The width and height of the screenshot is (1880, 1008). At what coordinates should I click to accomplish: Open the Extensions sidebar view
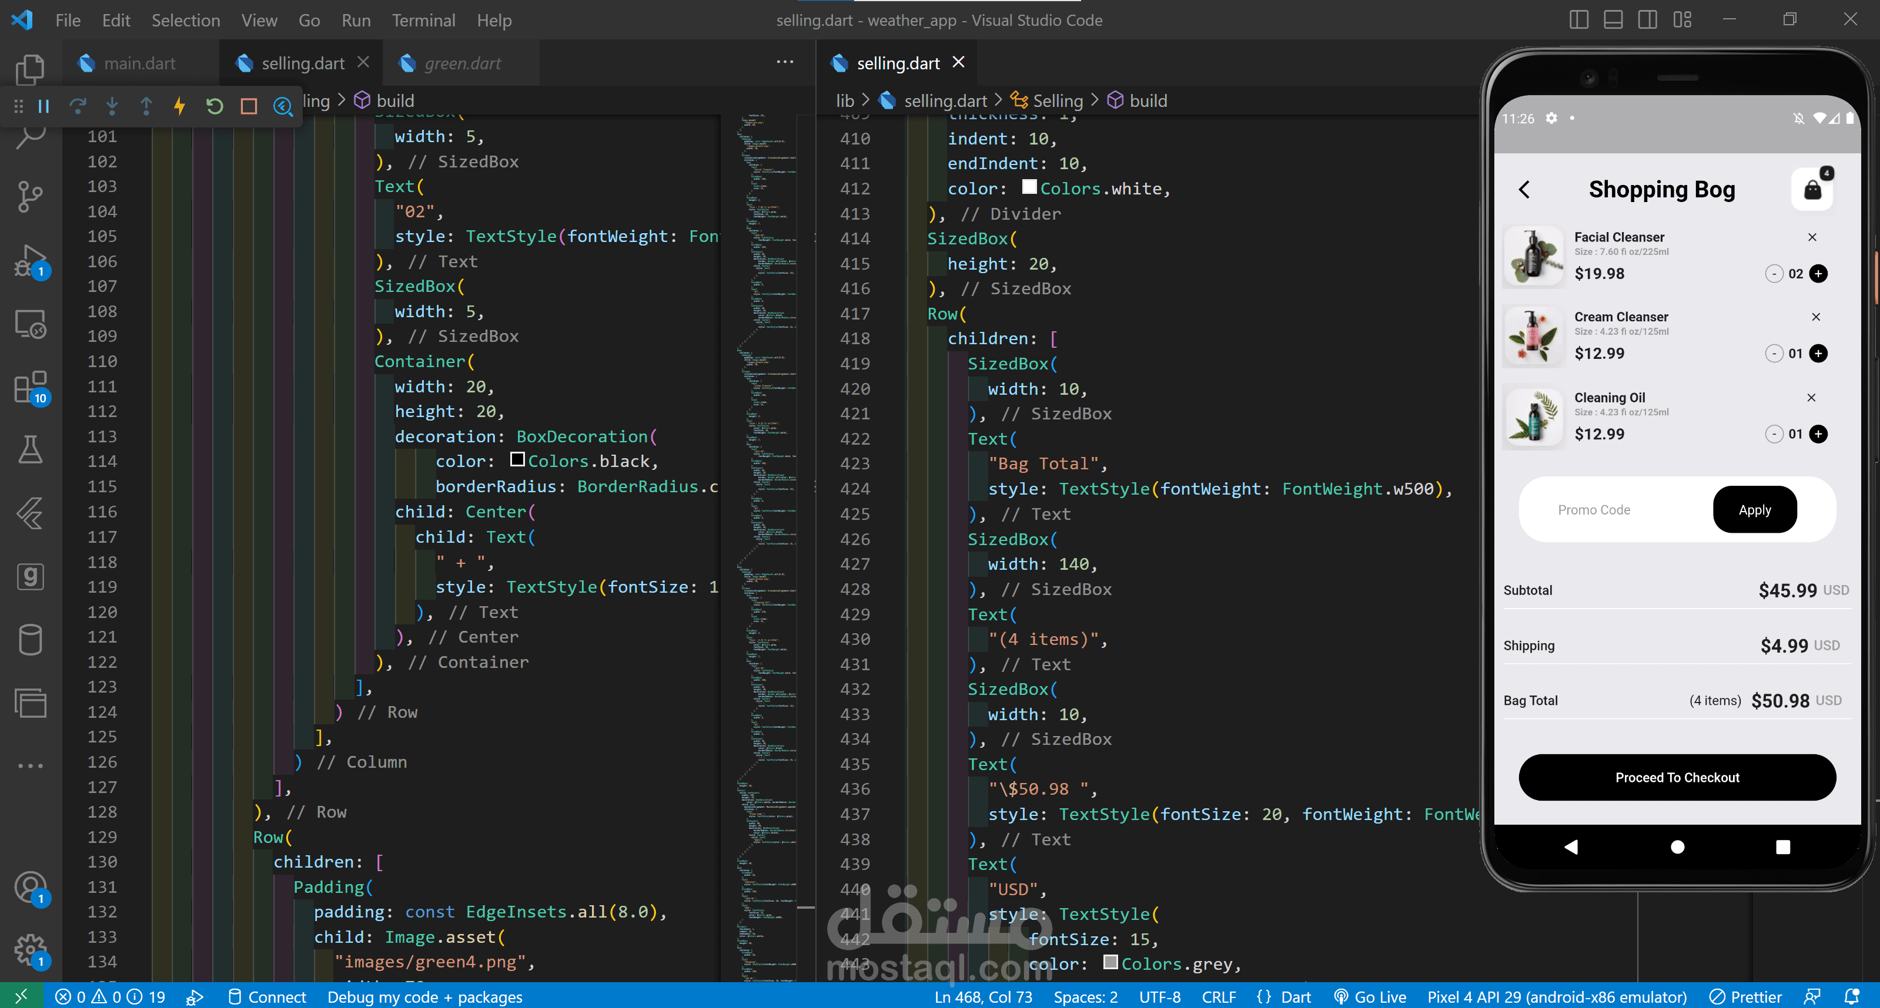(x=30, y=387)
